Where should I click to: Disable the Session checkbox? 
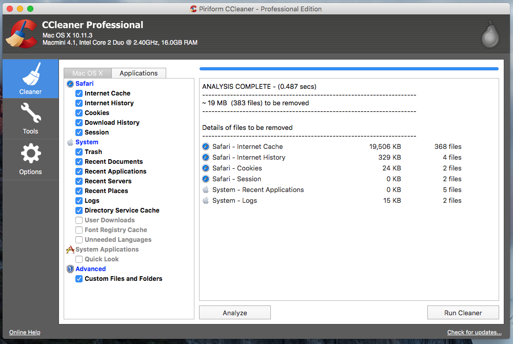coord(79,132)
